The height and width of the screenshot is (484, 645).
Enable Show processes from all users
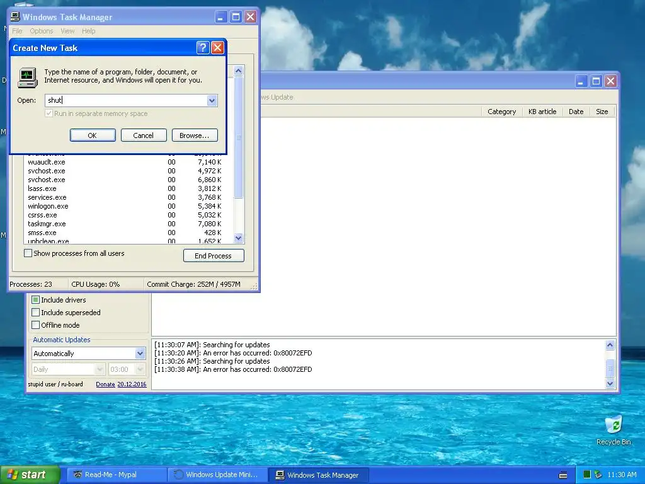tap(28, 253)
